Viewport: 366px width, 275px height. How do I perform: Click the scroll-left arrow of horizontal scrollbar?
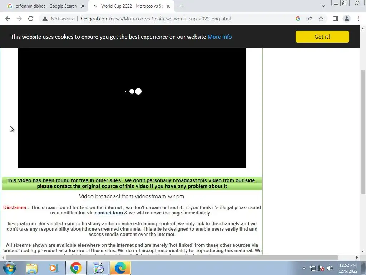click(x=3, y=257)
